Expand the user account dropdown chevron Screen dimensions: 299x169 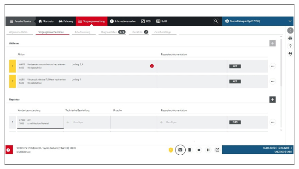tap(290, 21)
